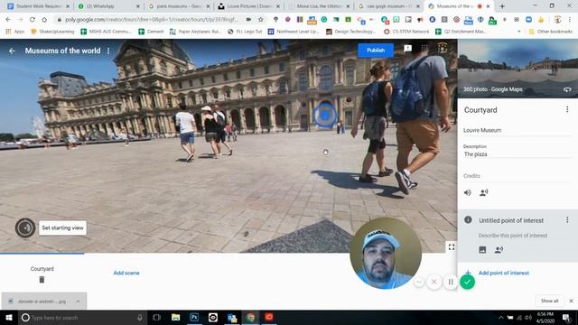The width and height of the screenshot is (578, 325).
Task: Replace the 360 photo using the swap icon
Action: point(567,89)
